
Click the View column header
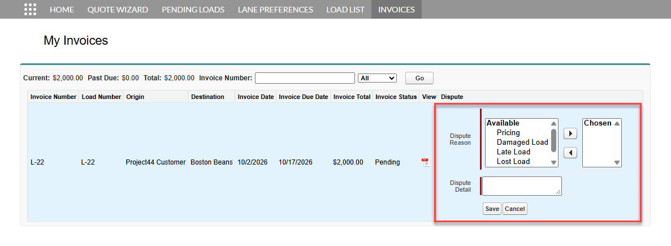pos(429,97)
